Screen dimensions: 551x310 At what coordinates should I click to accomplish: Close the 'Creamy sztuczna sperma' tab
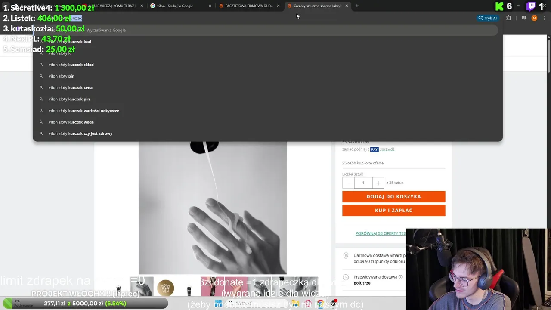[347, 6]
